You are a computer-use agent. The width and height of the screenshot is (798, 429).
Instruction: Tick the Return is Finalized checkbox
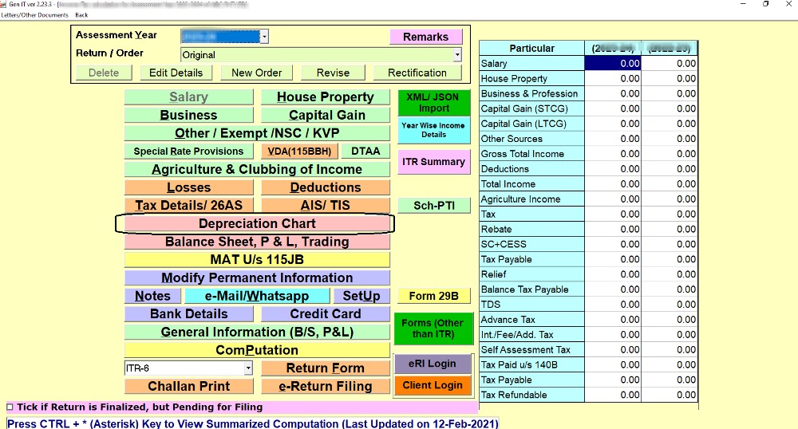pyautogui.click(x=10, y=407)
